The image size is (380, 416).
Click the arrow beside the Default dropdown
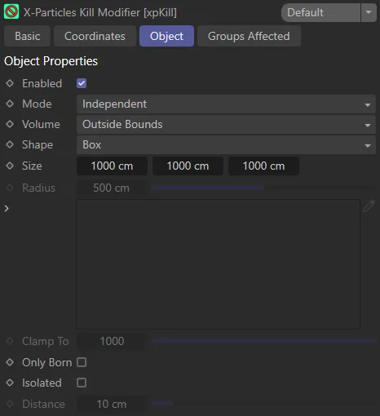[x=369, y=12]
